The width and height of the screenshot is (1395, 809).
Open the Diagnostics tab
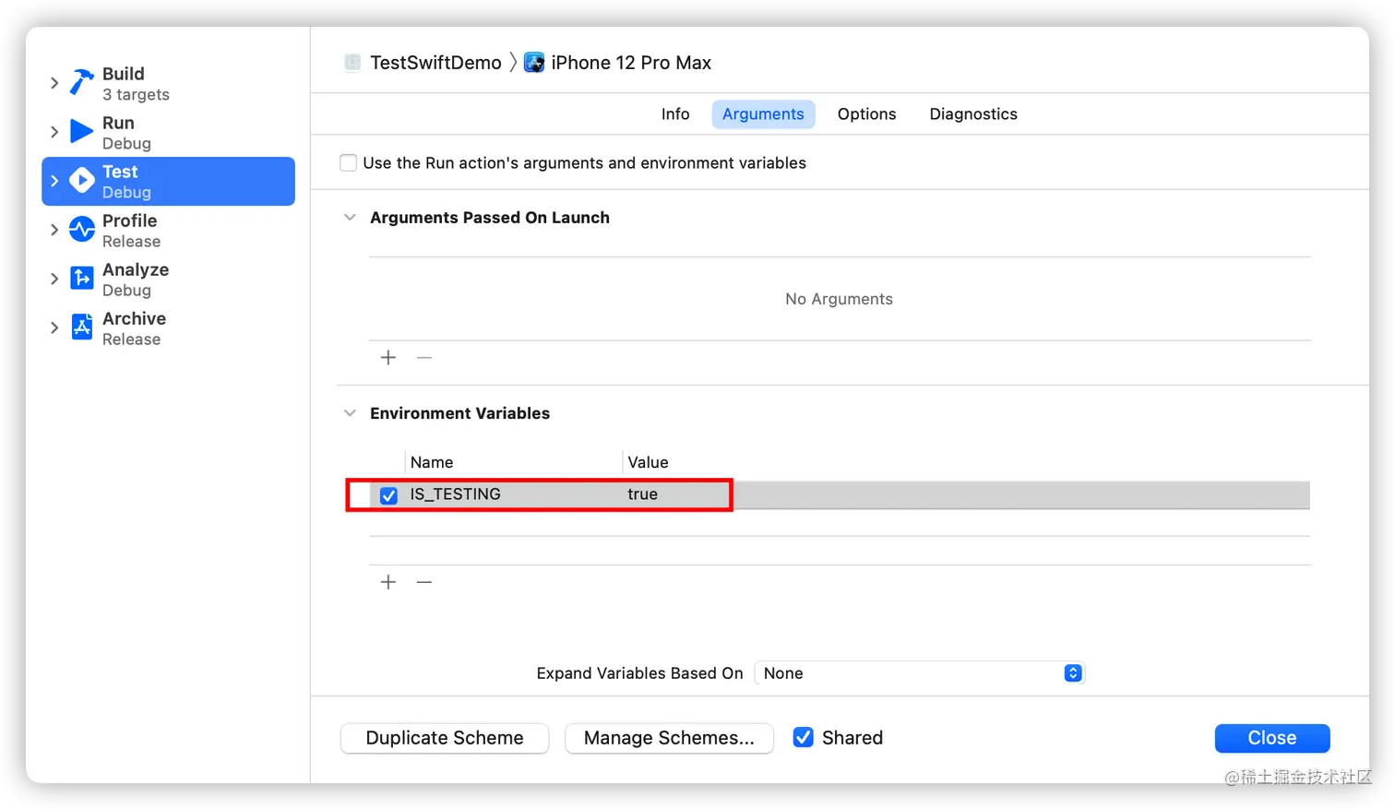[973, 114]
